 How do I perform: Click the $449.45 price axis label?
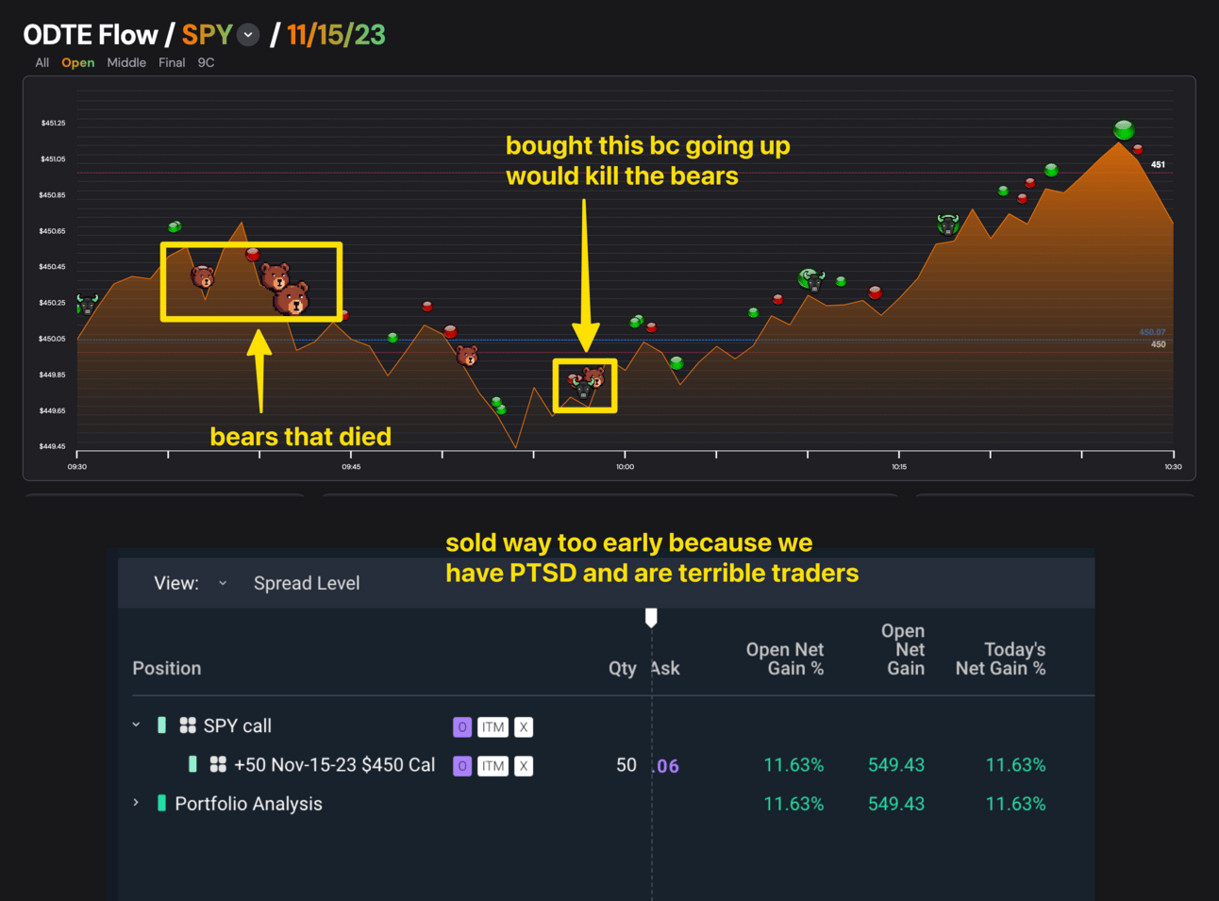click(53, 446)
